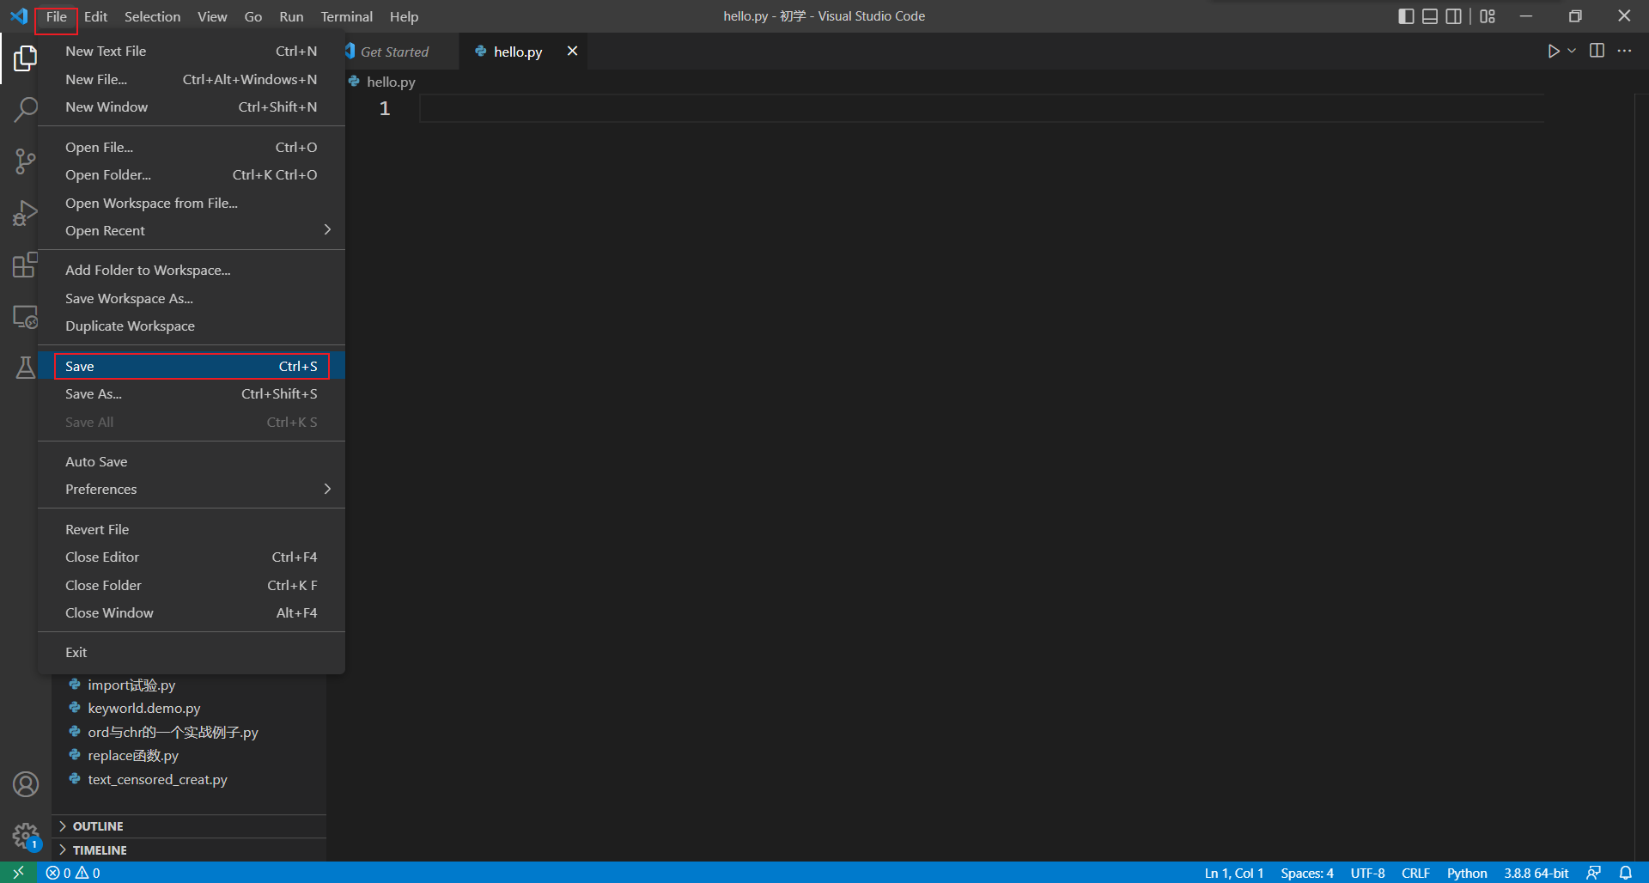The width and height of the screenshot is (1649, 883).
Task: Click the feedback icon in status bar
Action: click(x=1594, y=873)
